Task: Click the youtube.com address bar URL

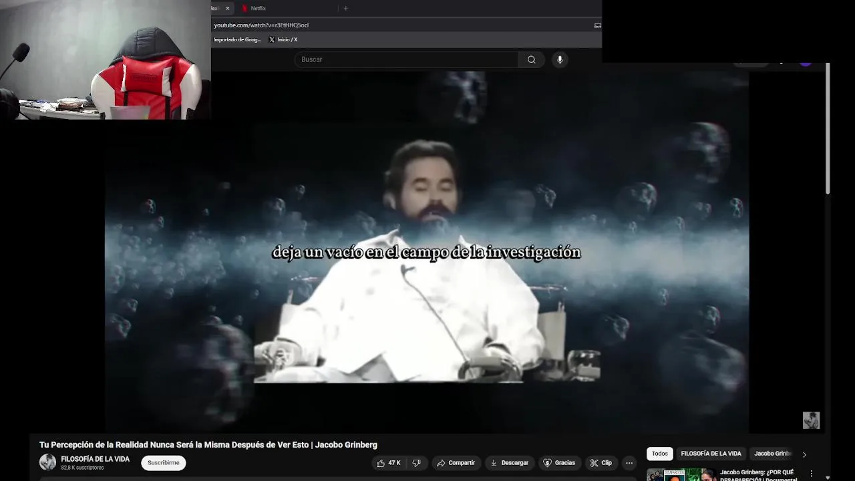Action: pyautogui.click(x=261, y=25)
